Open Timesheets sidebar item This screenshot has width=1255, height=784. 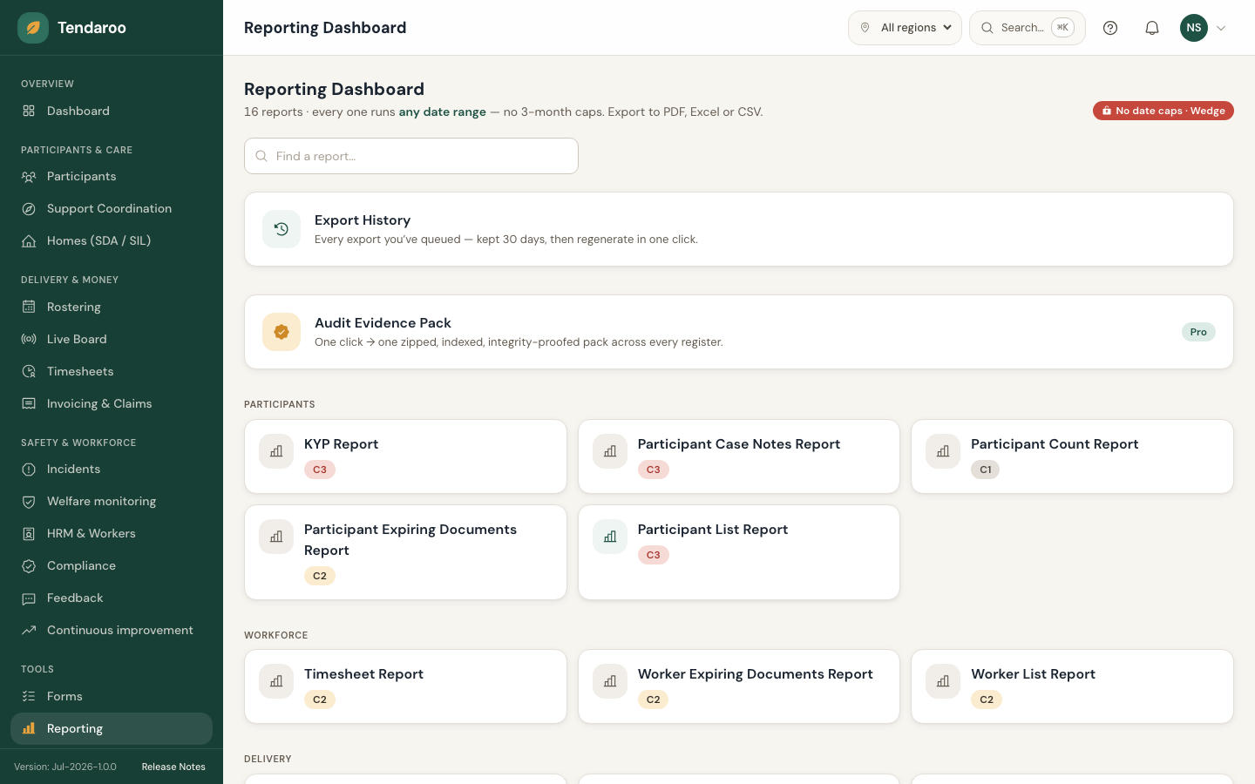pos(112,371)
